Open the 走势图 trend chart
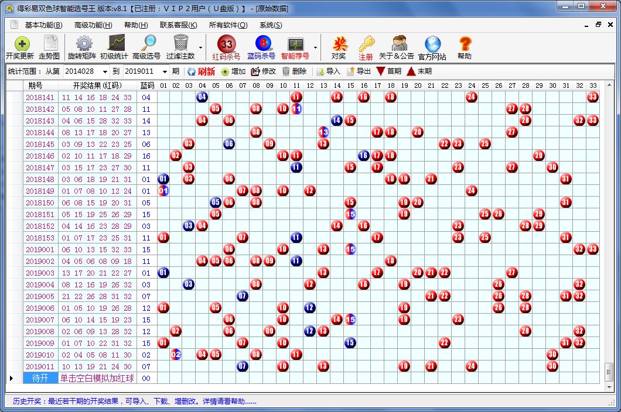 point(49,47)
